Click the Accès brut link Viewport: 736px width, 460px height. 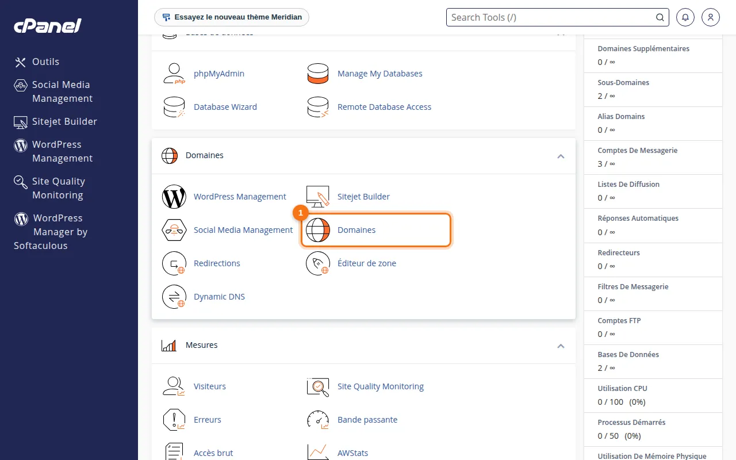pyautogui.click(x=213, y=453)
